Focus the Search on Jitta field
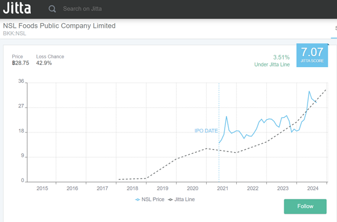Image resolution: width=337 pixels, height=222 pixels. (82, 9)
